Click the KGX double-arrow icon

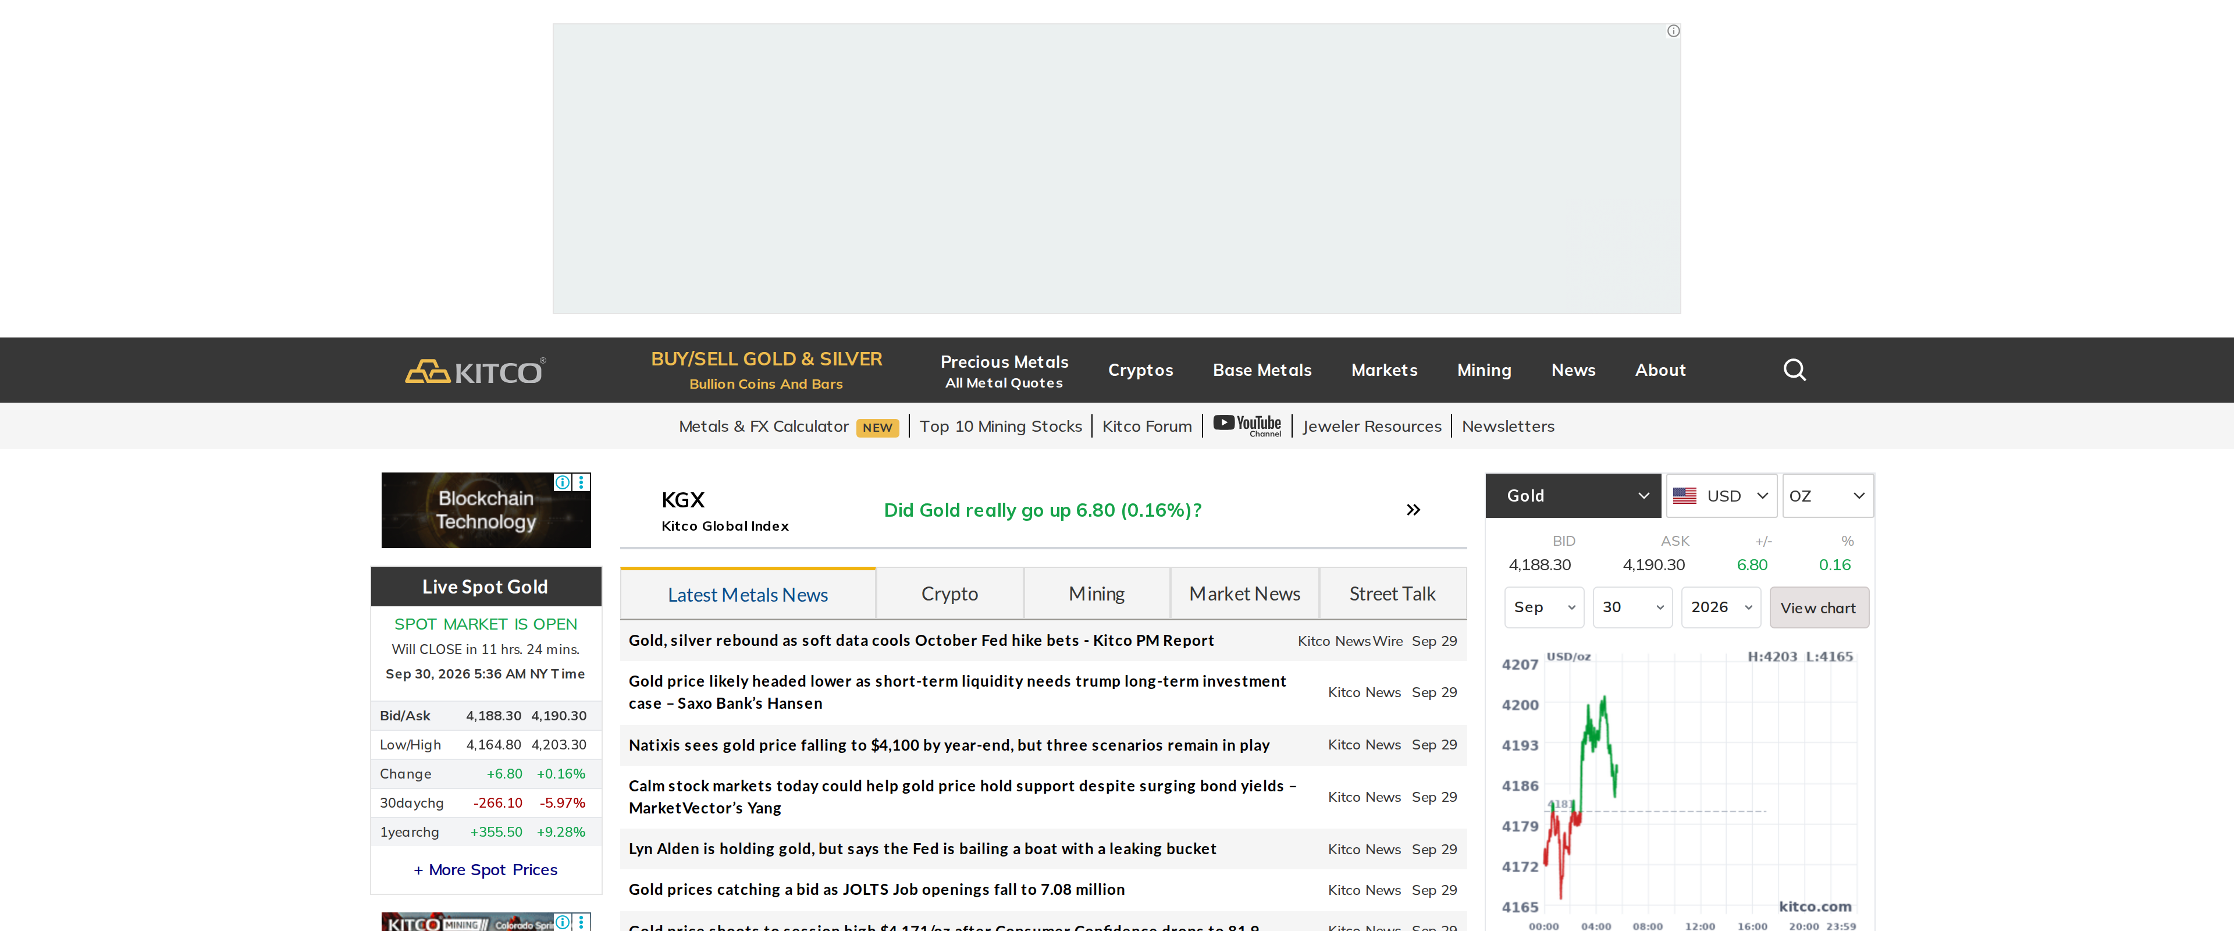coord(1413,510)
